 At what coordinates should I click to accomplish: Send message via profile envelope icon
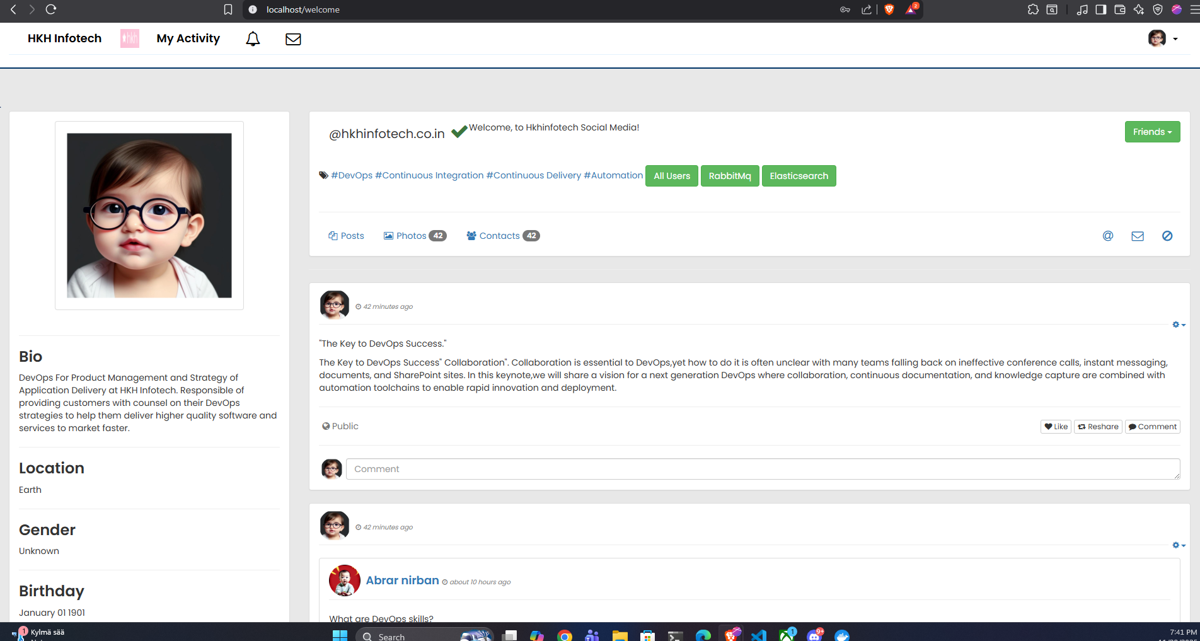(1137, 236)
